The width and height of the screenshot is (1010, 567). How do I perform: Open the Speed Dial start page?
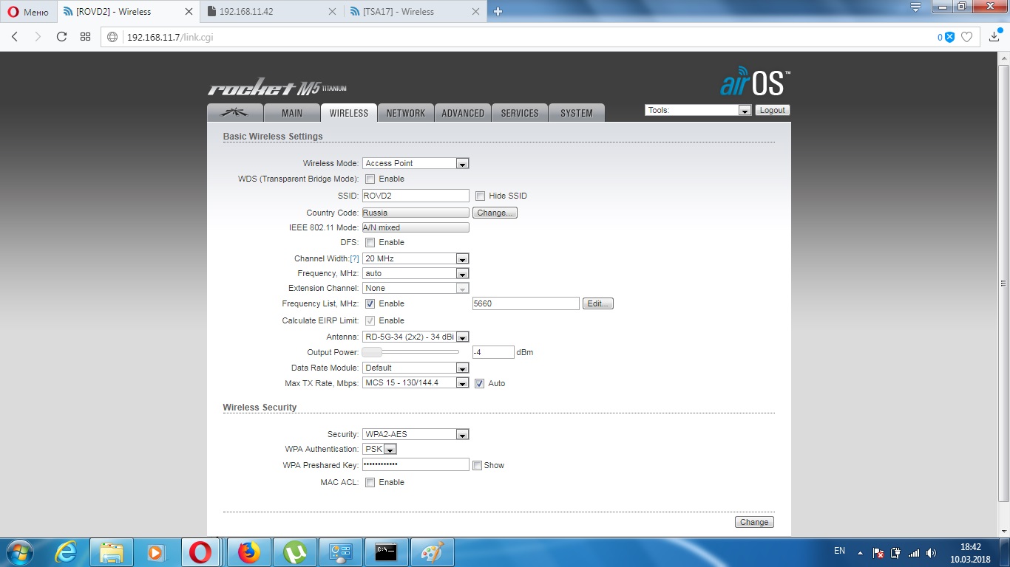click(x=85, y=37)
